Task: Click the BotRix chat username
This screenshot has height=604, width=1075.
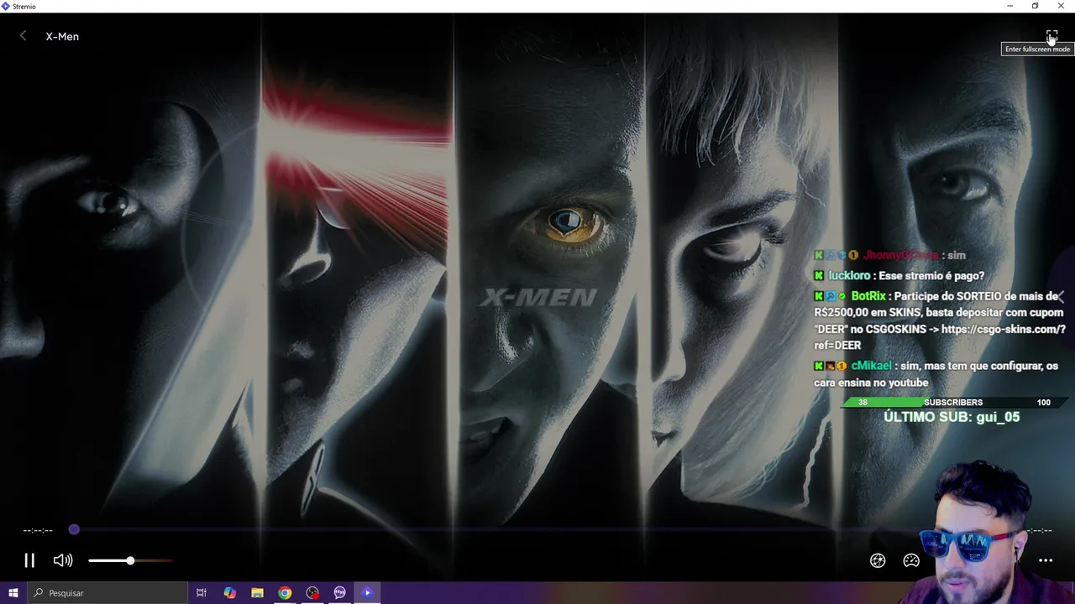Action: (868, 296)
